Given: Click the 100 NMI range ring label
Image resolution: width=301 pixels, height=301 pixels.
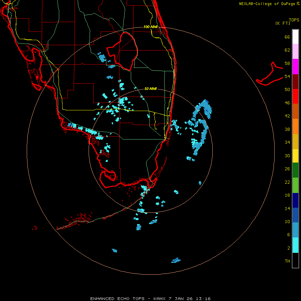Looking at the screenshot, I should pos(150,27).
